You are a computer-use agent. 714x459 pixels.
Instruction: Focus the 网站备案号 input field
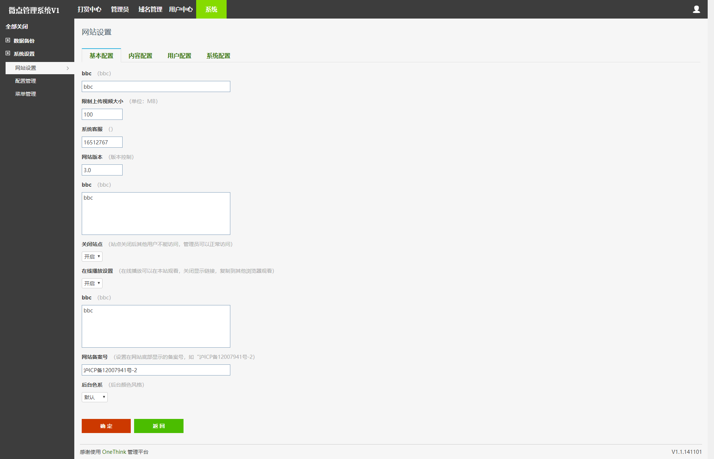(156, 370)
